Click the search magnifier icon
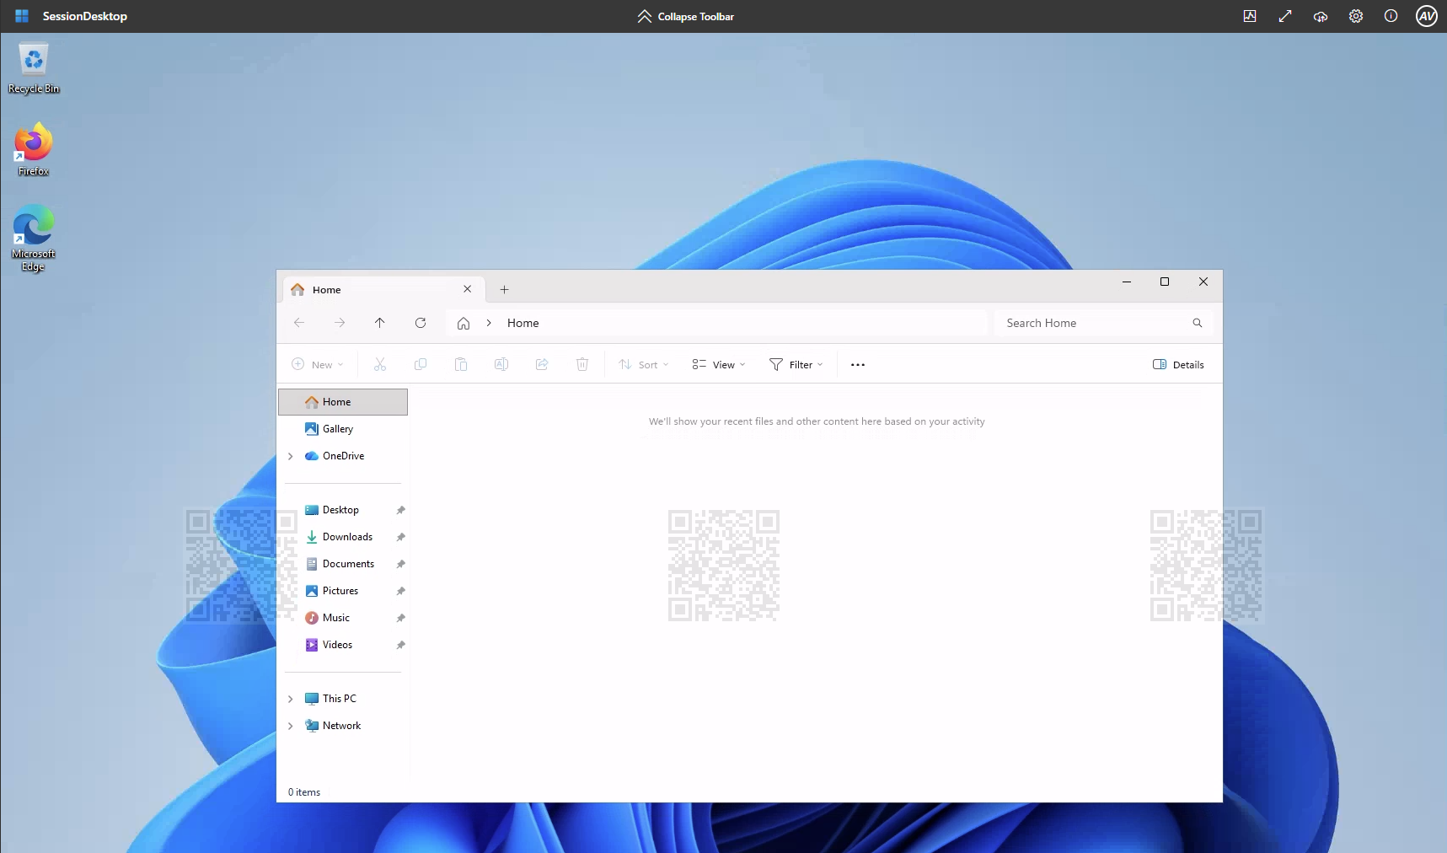Image resolution: width=1447 pixels, height=853 pixels. click(x=1197, y=323)
